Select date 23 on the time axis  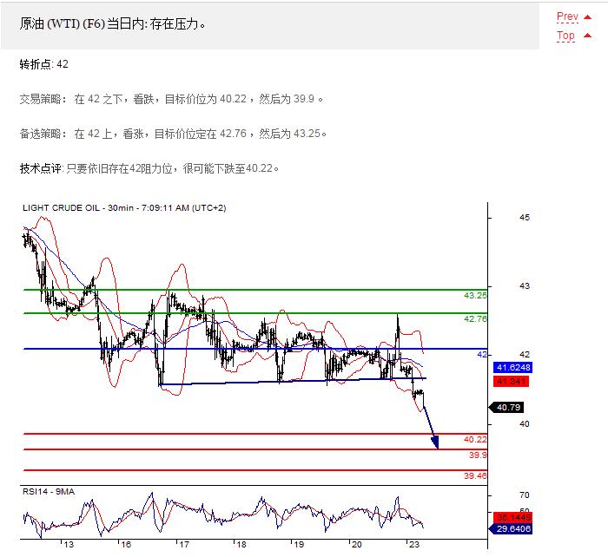pyautogui.click(x=414, y=545)
